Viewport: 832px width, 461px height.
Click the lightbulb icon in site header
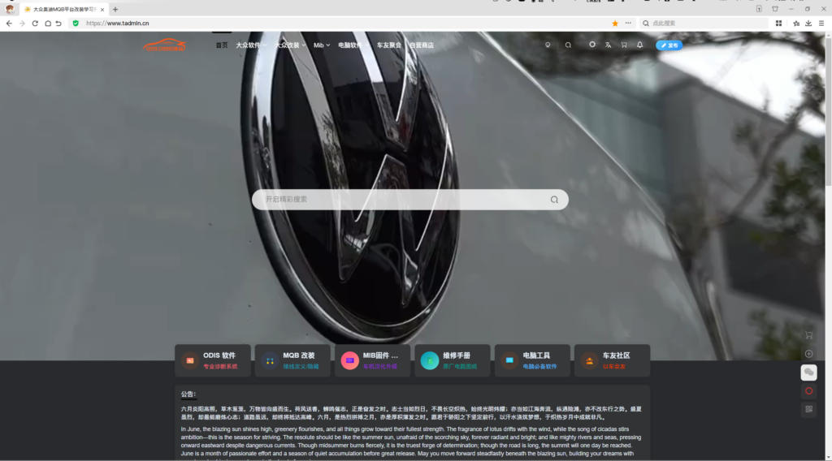(548, 45)
